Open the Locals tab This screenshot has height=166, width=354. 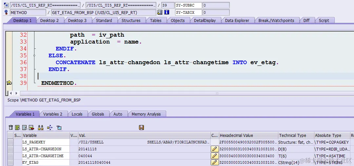pos(77,114)
